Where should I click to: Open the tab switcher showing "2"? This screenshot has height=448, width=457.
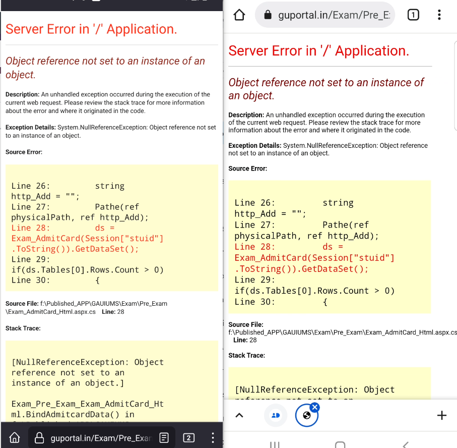tap(188, 437)
